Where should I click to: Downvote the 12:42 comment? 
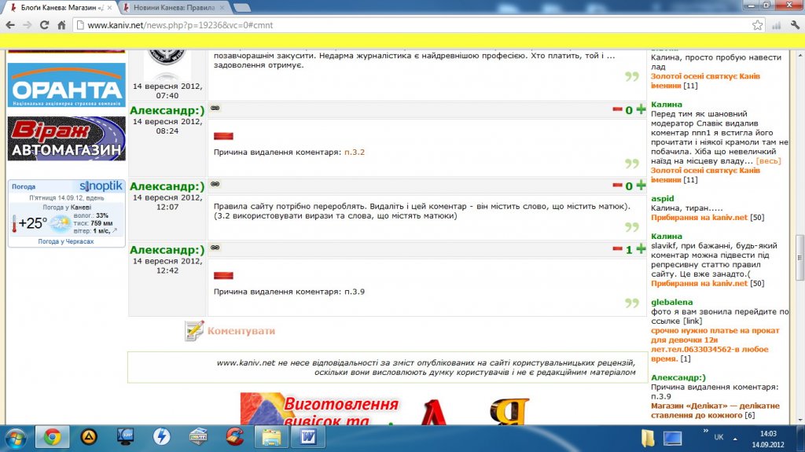click(x=617, y=249)
